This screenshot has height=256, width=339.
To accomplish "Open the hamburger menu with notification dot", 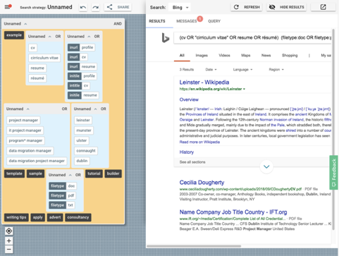I will coord(8,7).
